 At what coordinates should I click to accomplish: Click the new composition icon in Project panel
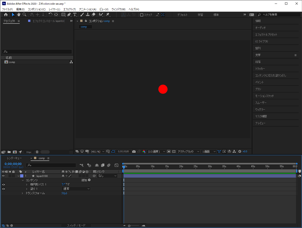15,152
